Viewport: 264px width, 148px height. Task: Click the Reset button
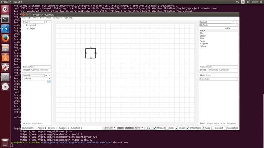(x=120, y=128)
